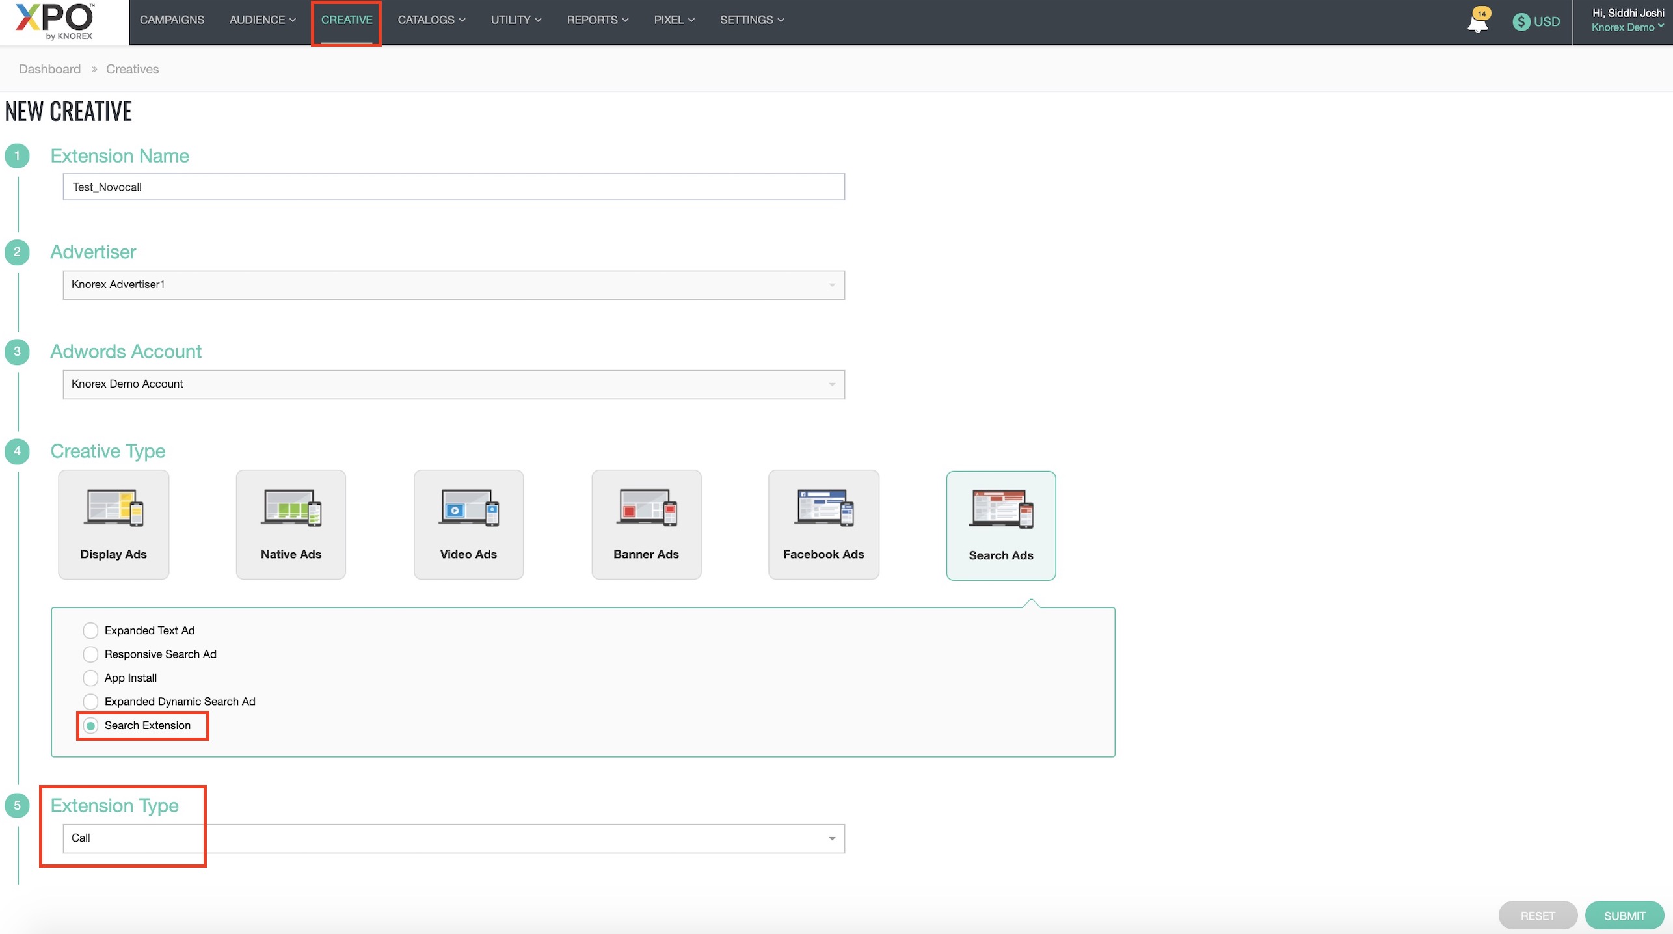Choose the Facebook Ads creative type
The height and width of the screenshot is (934, 1673).
point(823,524)
